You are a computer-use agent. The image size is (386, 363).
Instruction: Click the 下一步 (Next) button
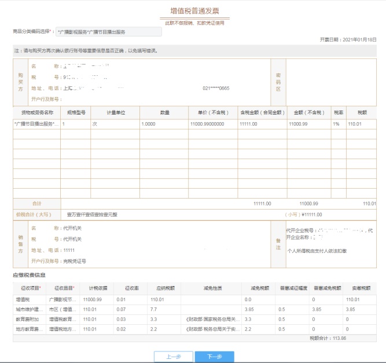pos(214,357)
